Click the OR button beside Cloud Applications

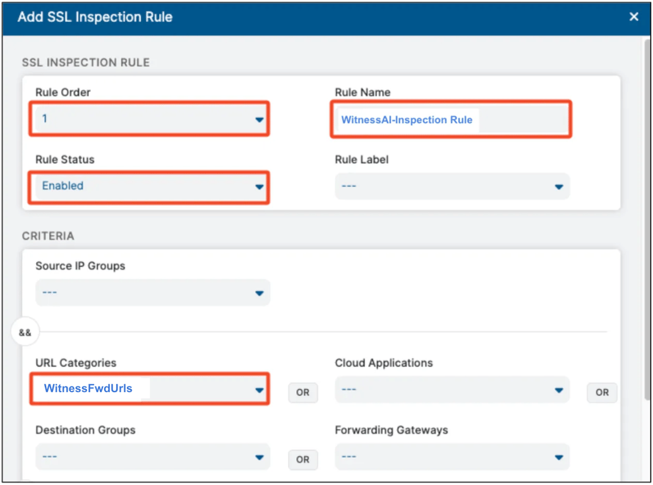pyautogui.click(x=602, y=393)
